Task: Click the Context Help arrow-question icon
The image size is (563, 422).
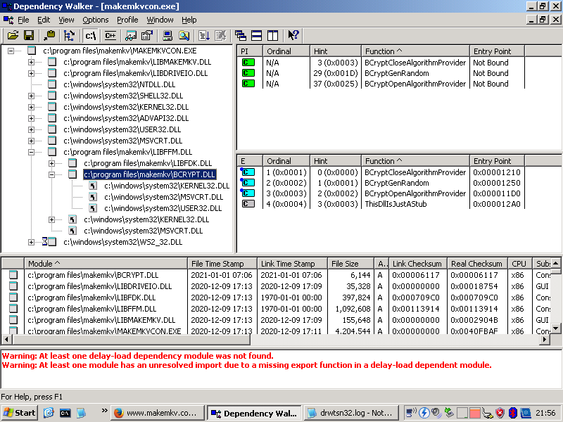Action: [x=293, y=36]
